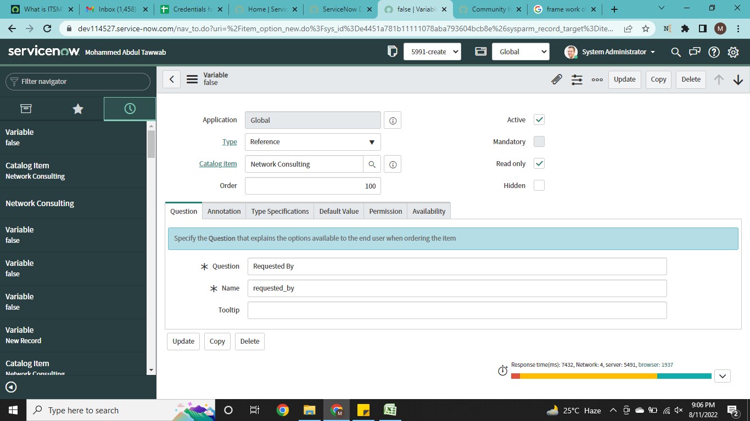The width and height of the screenshot is (750, 421).
Task: Look up Catalog item using magnifier
Action: point(372,164)
